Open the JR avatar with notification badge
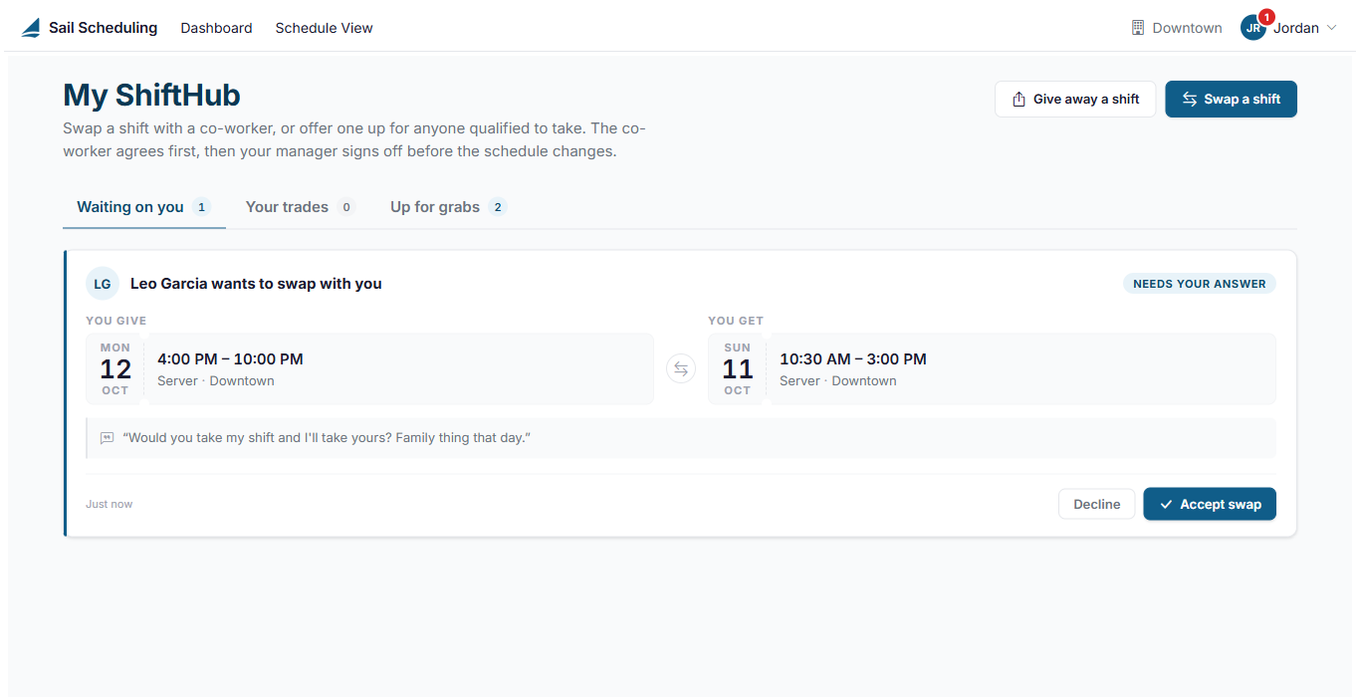Viewport: 1360px width, 697px height. pos(1254,27)
